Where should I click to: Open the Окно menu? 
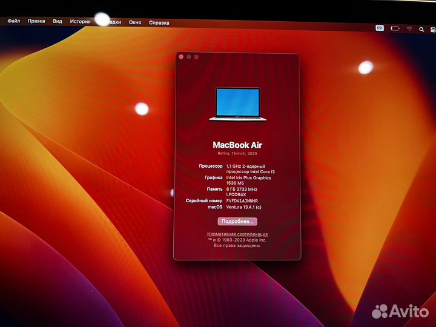135,22
